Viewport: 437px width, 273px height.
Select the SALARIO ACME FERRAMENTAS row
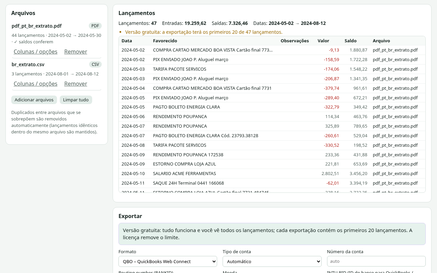(x=272, y=173)
